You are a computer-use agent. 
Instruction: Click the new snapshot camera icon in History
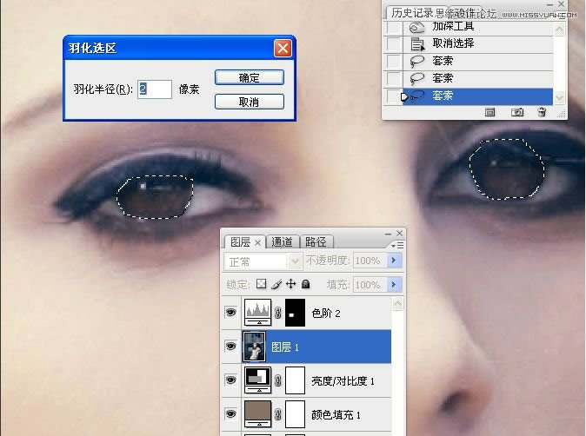pyautogui.click(x=517, y=112)
